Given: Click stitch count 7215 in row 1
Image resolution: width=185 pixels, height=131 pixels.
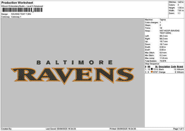Looking at the screenshot, I should [155, 70].
